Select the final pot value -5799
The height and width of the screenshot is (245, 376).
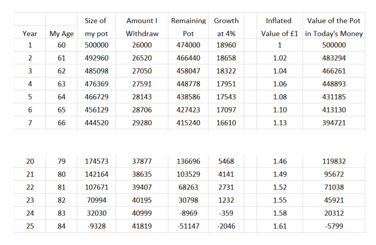(334, 225)
